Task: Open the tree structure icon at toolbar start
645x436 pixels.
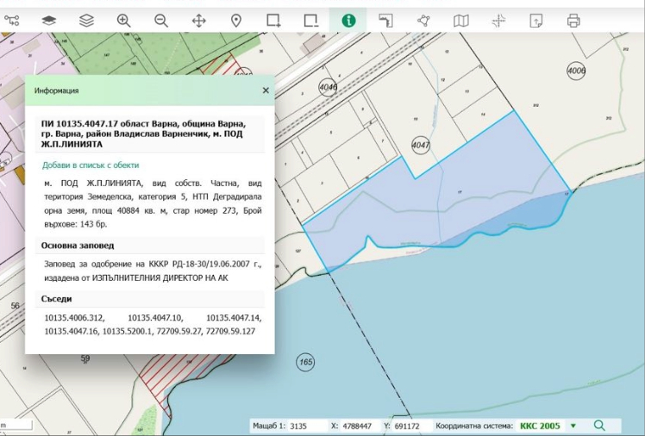Action: coord(11,20)
